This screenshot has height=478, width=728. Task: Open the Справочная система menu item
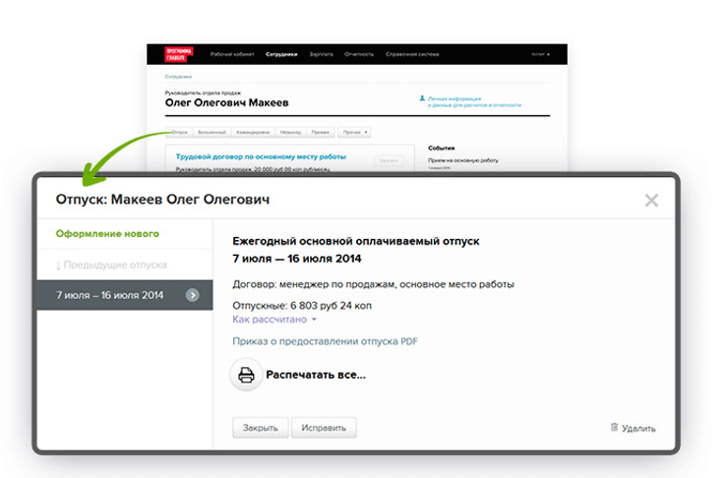[x=413, y=54]
